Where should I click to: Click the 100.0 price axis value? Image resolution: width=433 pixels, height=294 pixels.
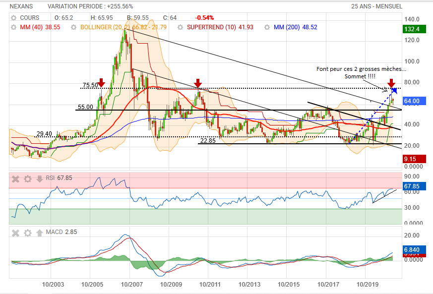pyautogui.click(x=412, y=61)
